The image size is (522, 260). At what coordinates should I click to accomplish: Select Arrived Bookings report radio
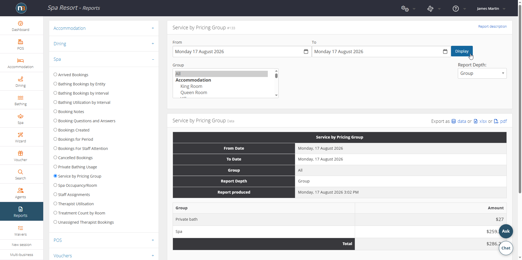[55, 75]
